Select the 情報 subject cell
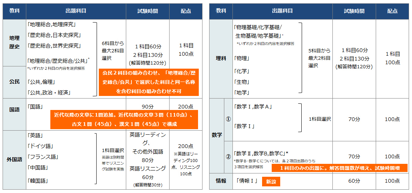412x193 pixels. pos(221,181)
